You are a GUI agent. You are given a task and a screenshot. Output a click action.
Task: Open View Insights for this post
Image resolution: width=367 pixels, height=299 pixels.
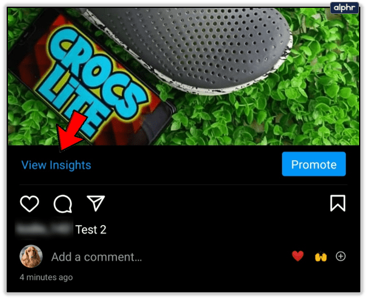56,165
